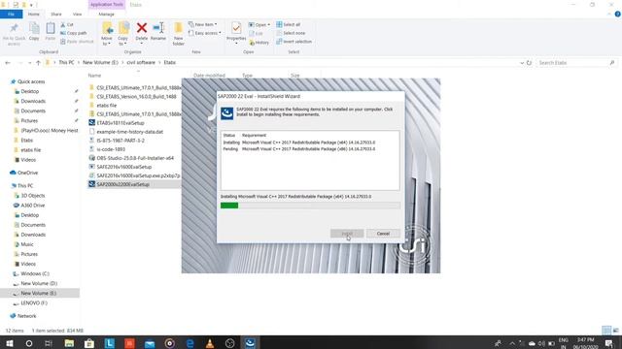The image size is (622, 349).
Task: Open VLC media player from the taskbar
Action: [x=210, y=343]
